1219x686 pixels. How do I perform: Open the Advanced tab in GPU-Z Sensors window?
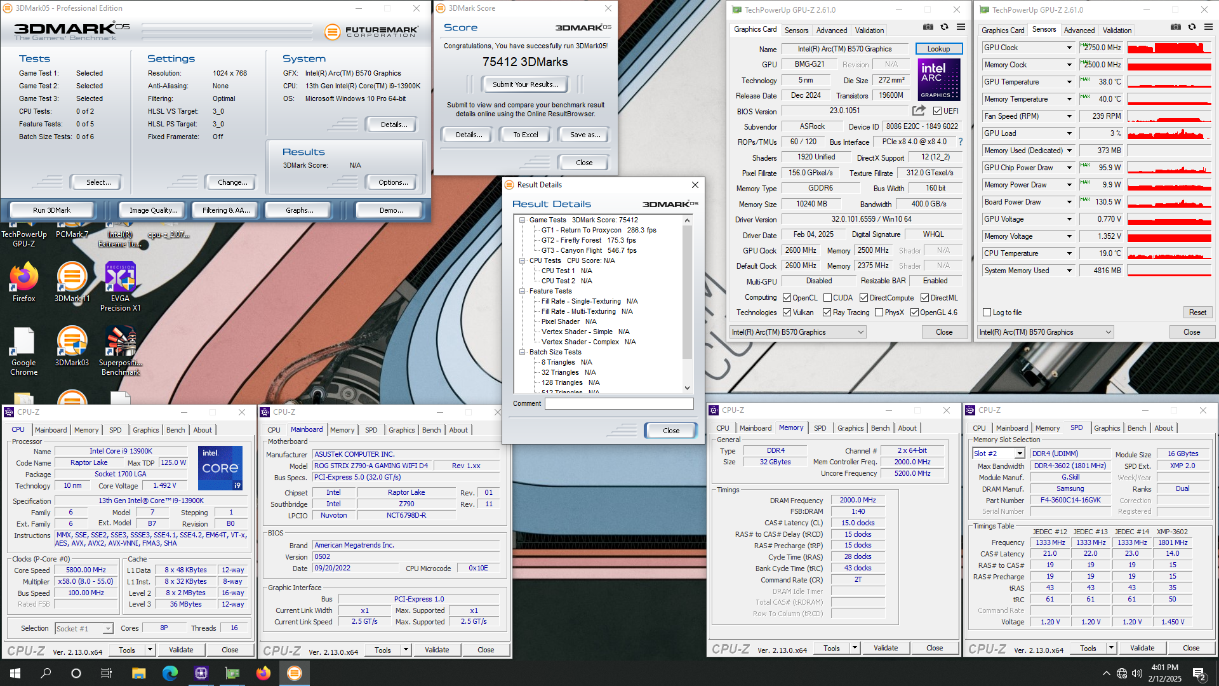tap(1079, 30)
